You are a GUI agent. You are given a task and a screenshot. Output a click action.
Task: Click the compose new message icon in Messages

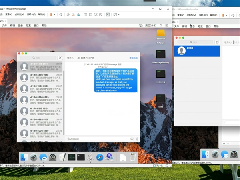pos(60,58)
